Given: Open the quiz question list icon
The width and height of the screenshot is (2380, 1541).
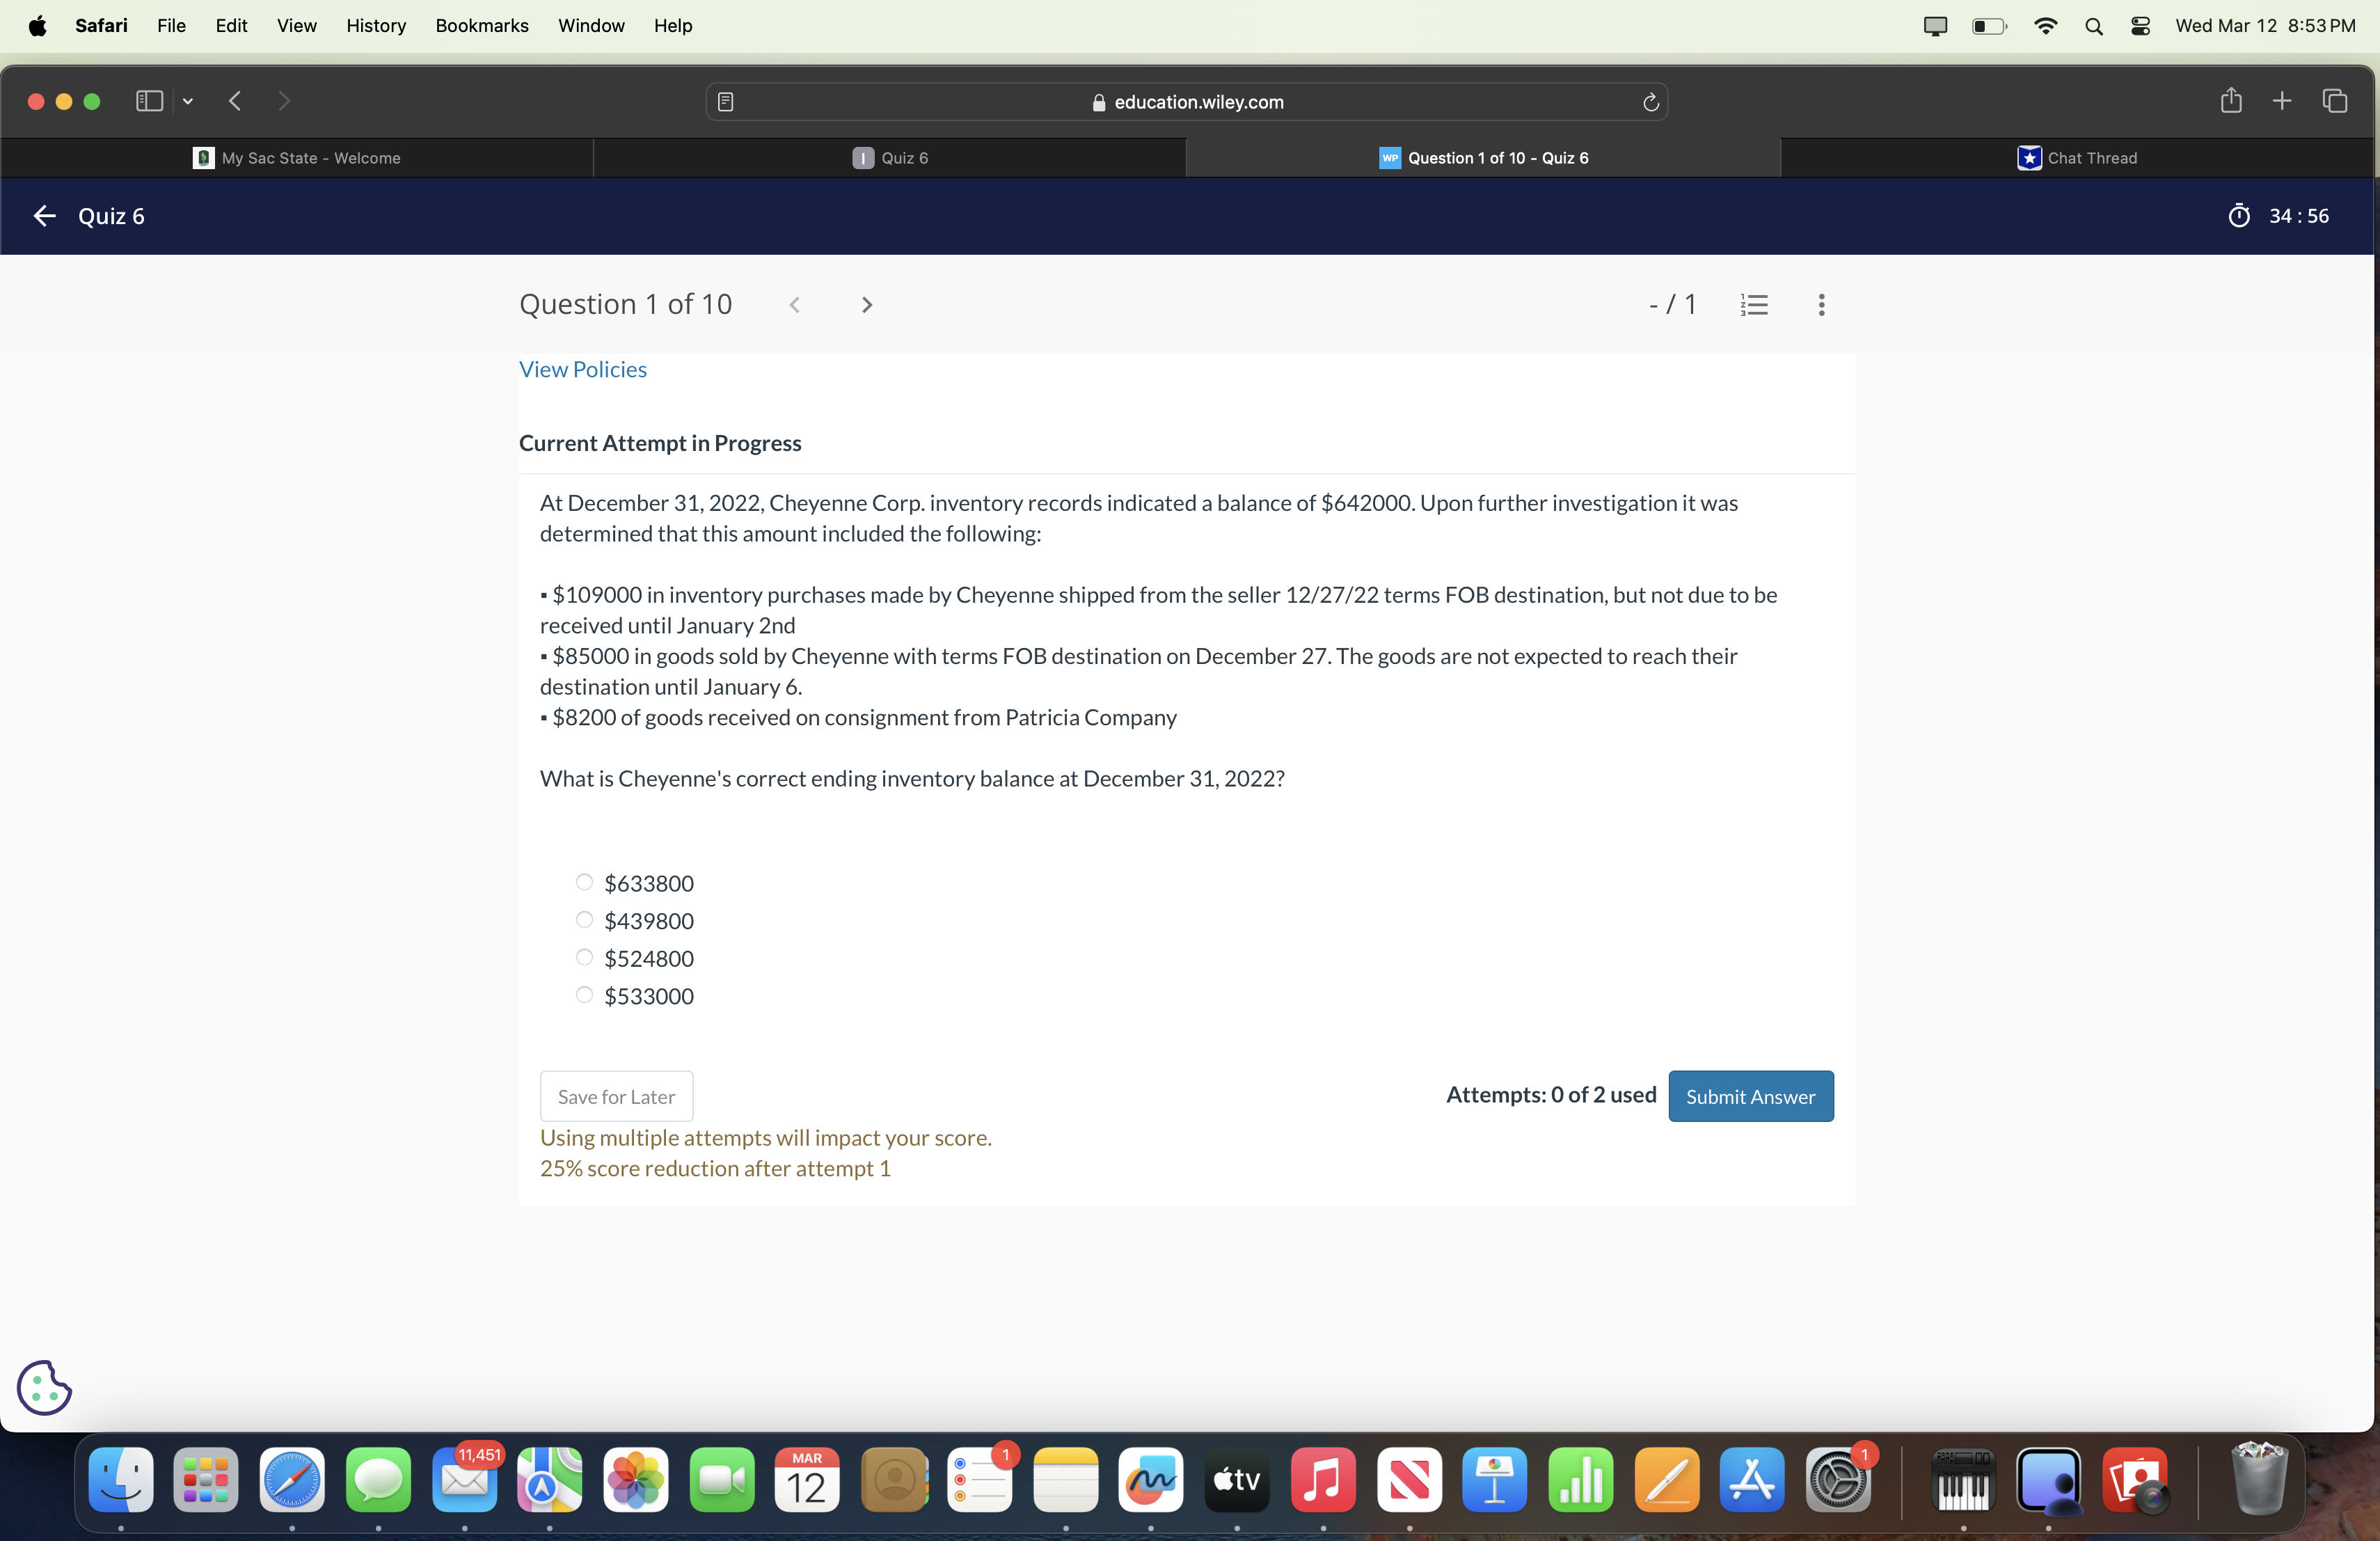Looking at the screenshot, I should point(1754,304).
